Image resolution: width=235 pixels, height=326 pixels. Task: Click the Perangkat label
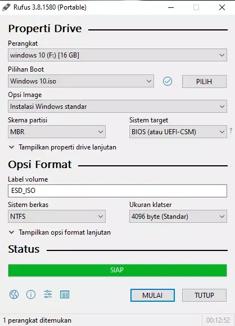(x=23, y=43)
